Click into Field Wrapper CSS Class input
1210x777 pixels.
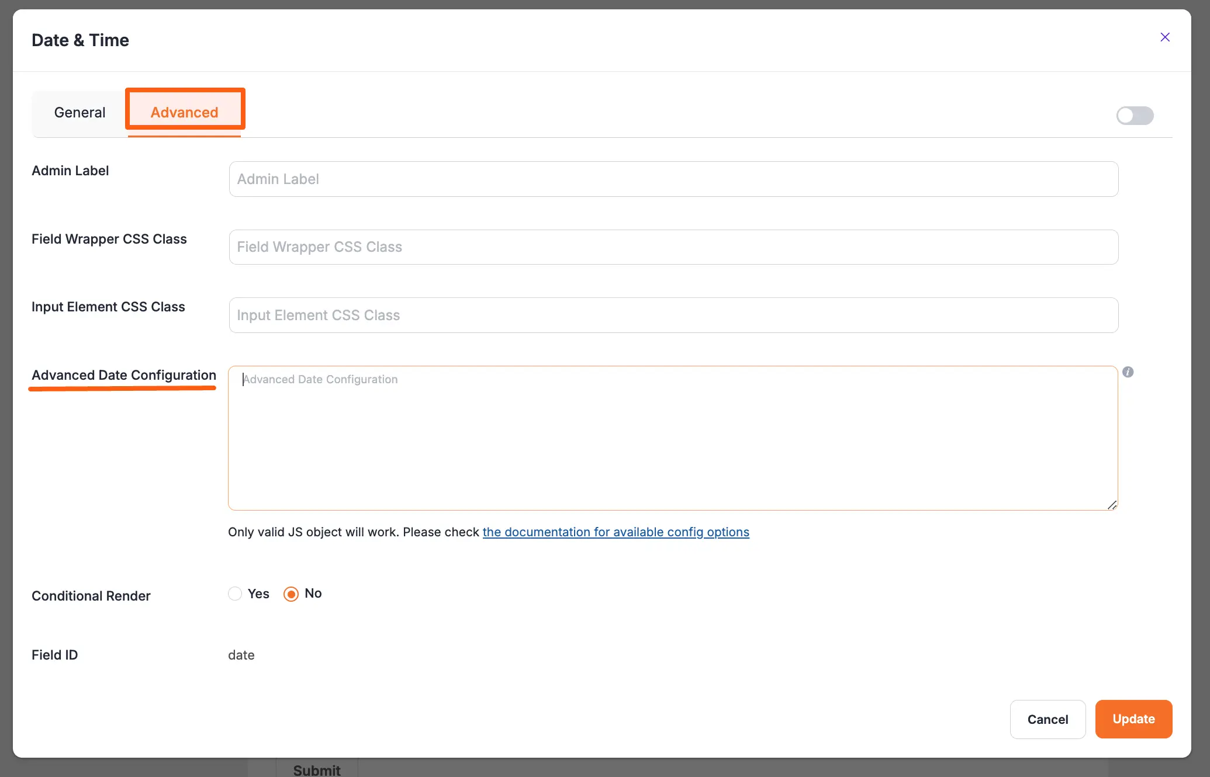(673, 247)
